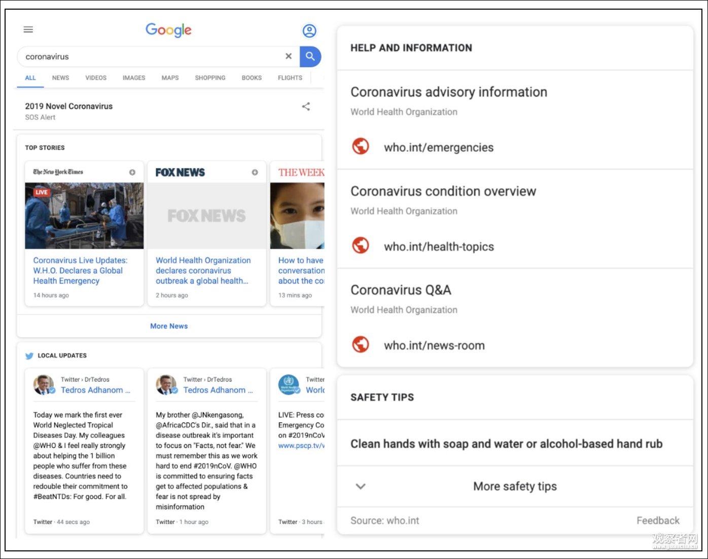This screenshot has width=708, height=559.
Task: Click 'Coronavirus Q&A' heading
Action: 401,290
